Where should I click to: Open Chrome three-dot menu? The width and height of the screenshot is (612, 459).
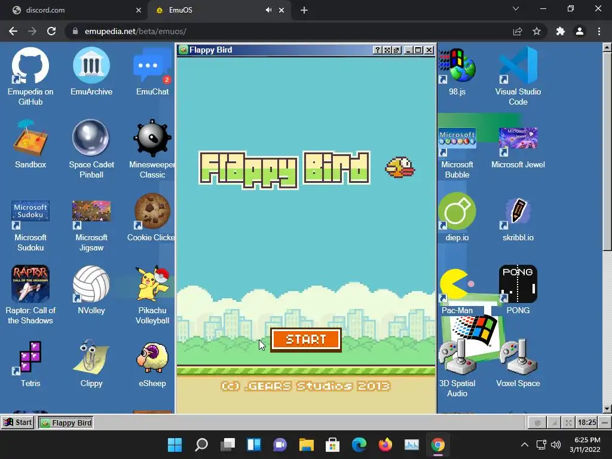(x=599, y=31)
